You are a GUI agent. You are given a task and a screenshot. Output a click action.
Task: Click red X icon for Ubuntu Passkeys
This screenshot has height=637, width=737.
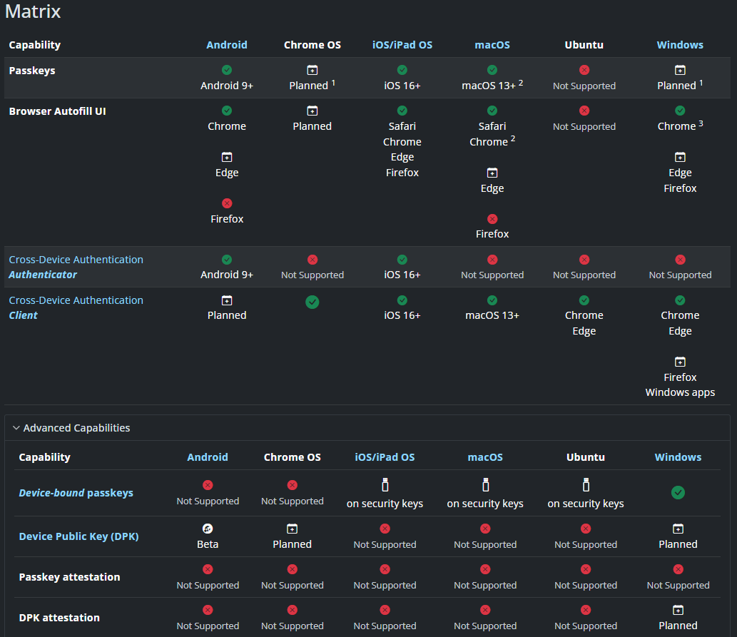584,70
